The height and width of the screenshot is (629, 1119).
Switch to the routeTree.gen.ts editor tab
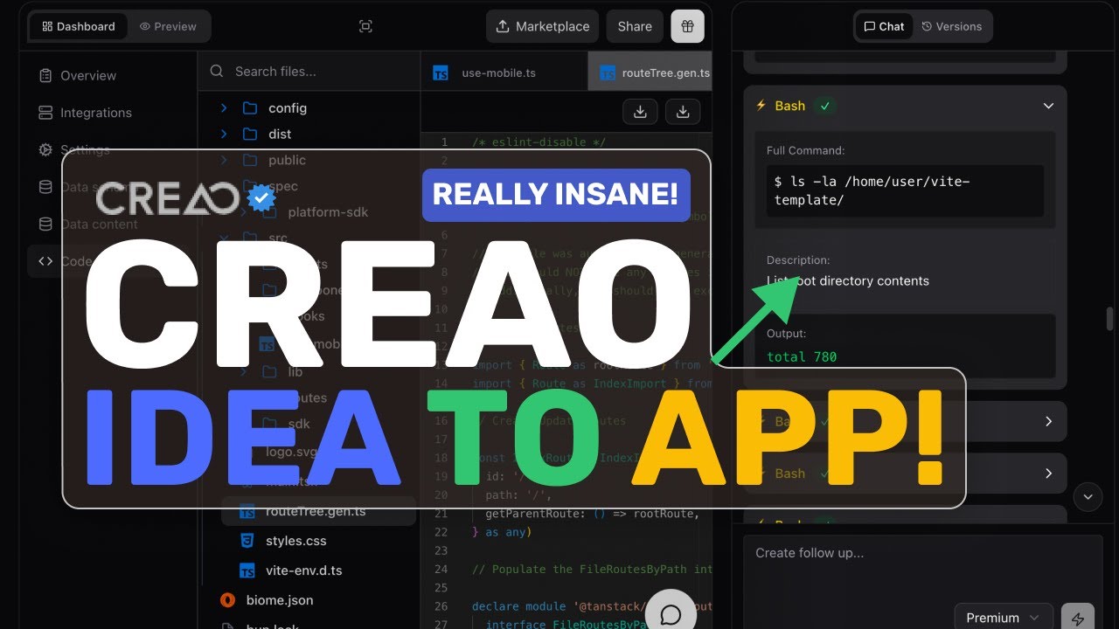tap(650, 73)
